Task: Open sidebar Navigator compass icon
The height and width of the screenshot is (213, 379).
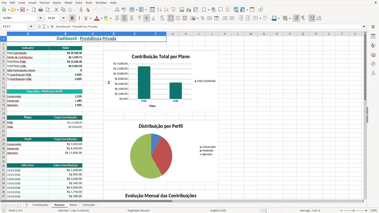Action: [373, 64]
